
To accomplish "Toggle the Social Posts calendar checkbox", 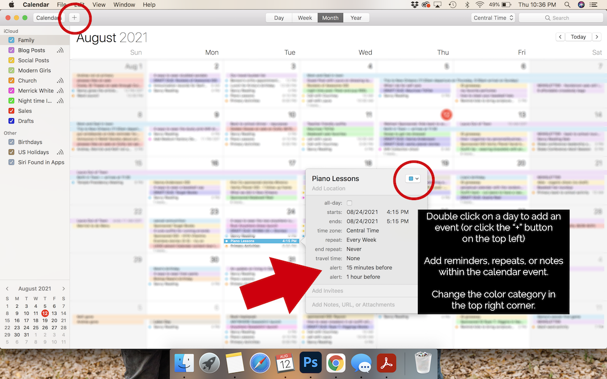I will [x=12, y=61].
